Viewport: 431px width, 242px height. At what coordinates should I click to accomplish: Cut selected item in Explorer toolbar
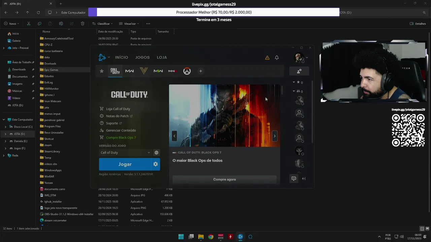(29, 24)
